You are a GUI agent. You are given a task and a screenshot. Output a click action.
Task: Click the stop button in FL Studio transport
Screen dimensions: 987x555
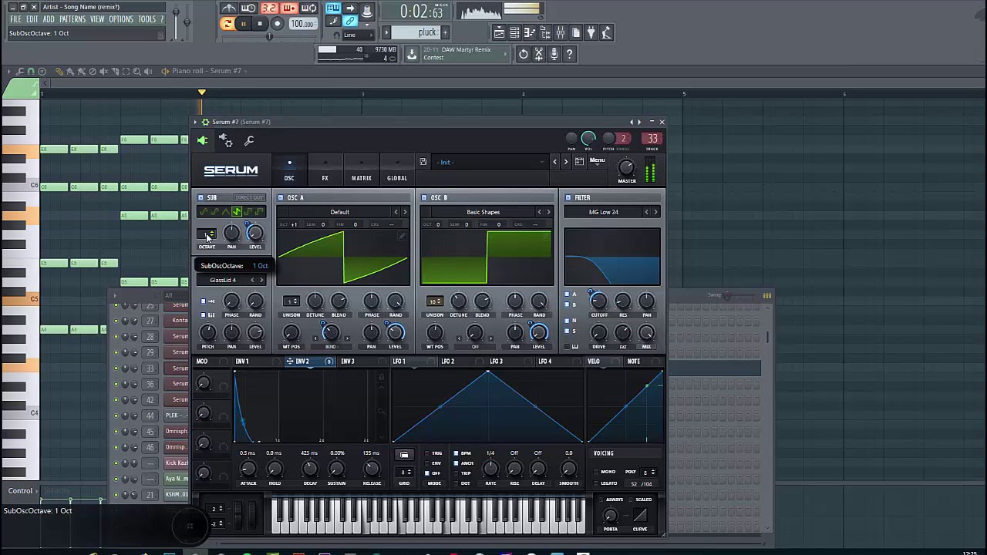pos(260,24)
